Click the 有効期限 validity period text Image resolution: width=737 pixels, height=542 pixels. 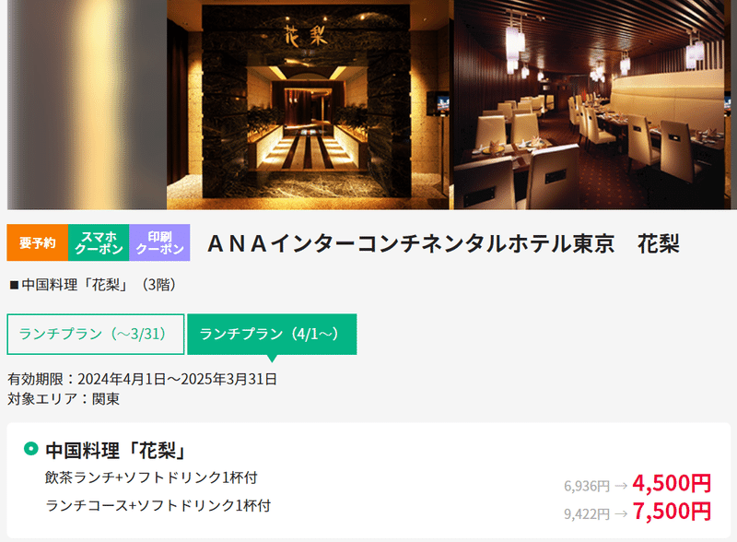tap(142, 379)
